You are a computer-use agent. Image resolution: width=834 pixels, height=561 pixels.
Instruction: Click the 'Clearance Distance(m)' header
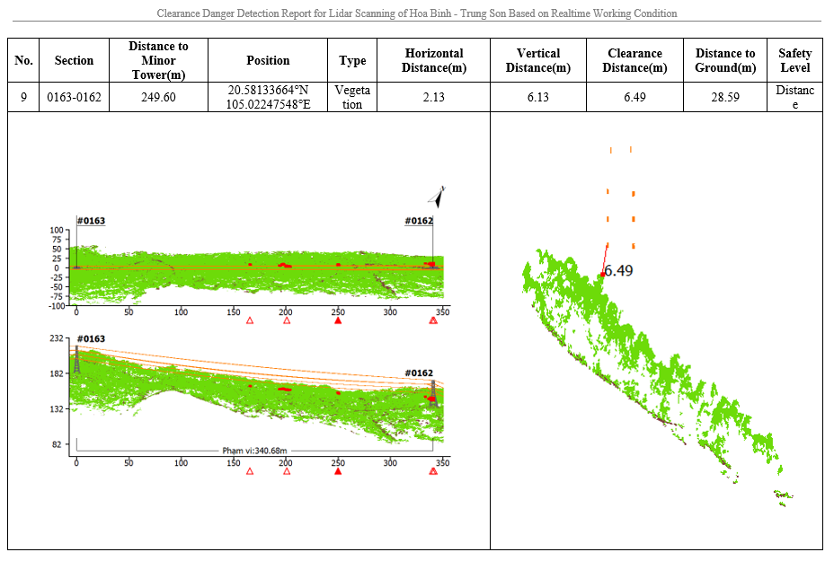coord(634,60)
